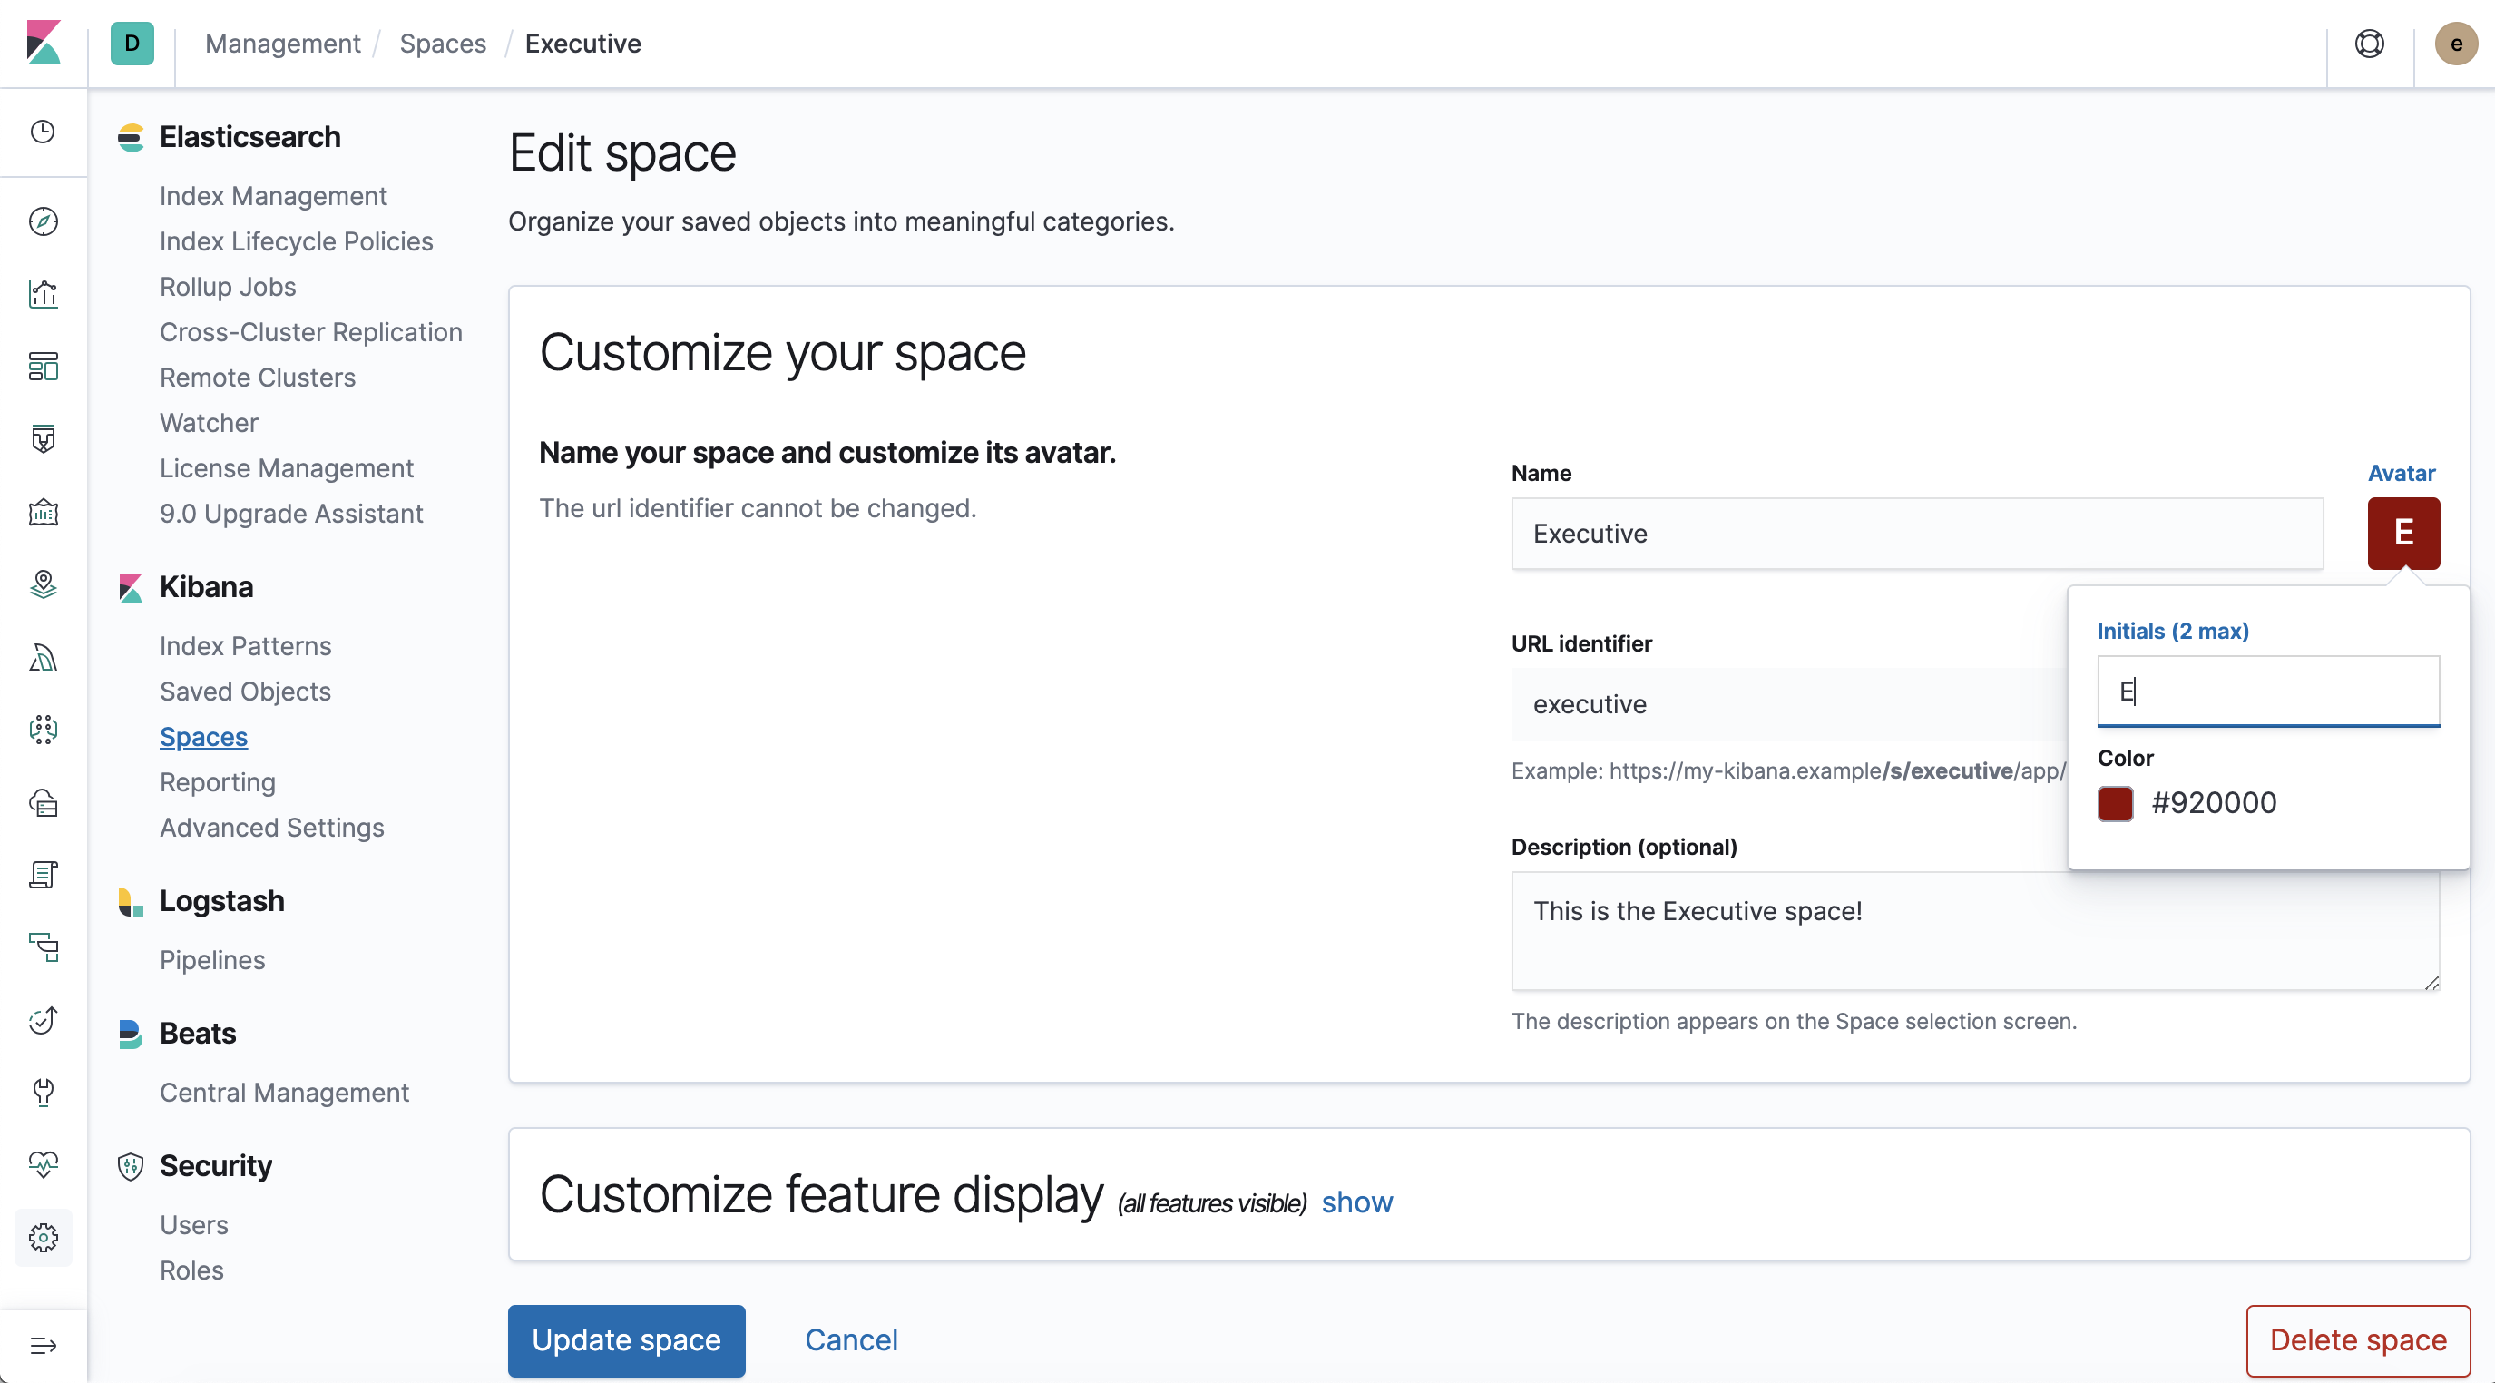
Task: Click Cancel to discard space changes
Action: click(x=851, y=1339)
